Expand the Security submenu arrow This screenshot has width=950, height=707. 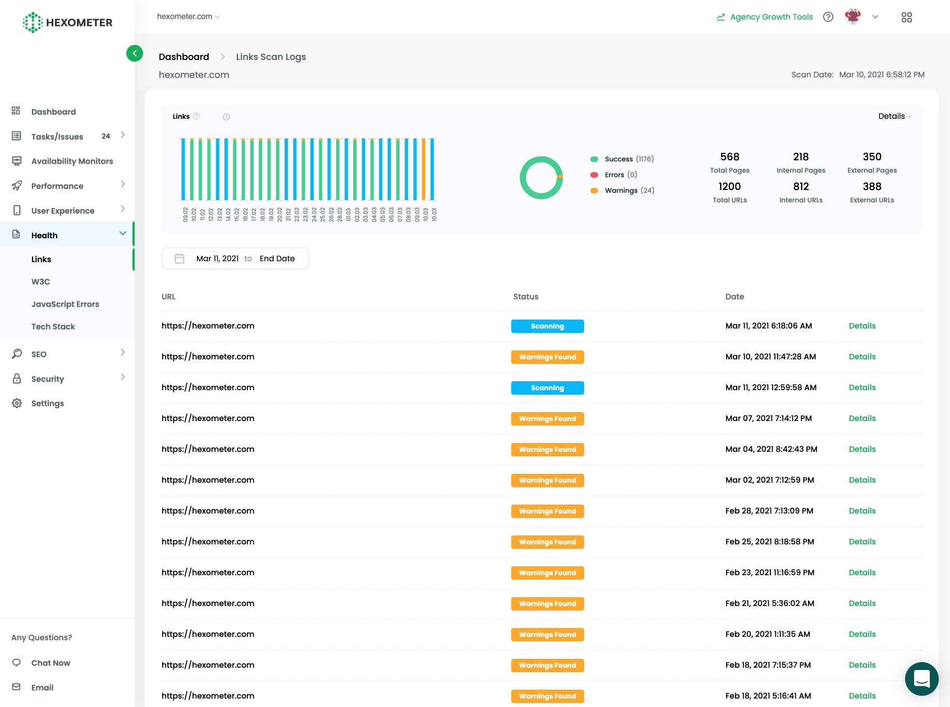pyautogui.click(x=122, y=377)
